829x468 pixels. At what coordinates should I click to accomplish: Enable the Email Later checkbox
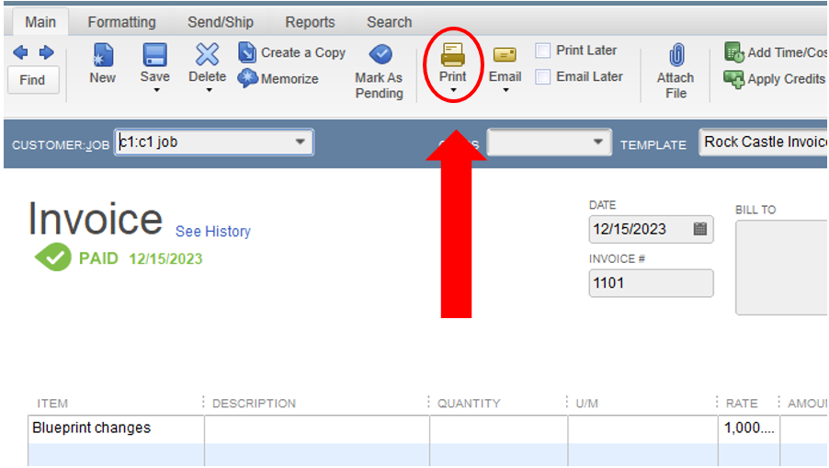click(x=543, y=76)
